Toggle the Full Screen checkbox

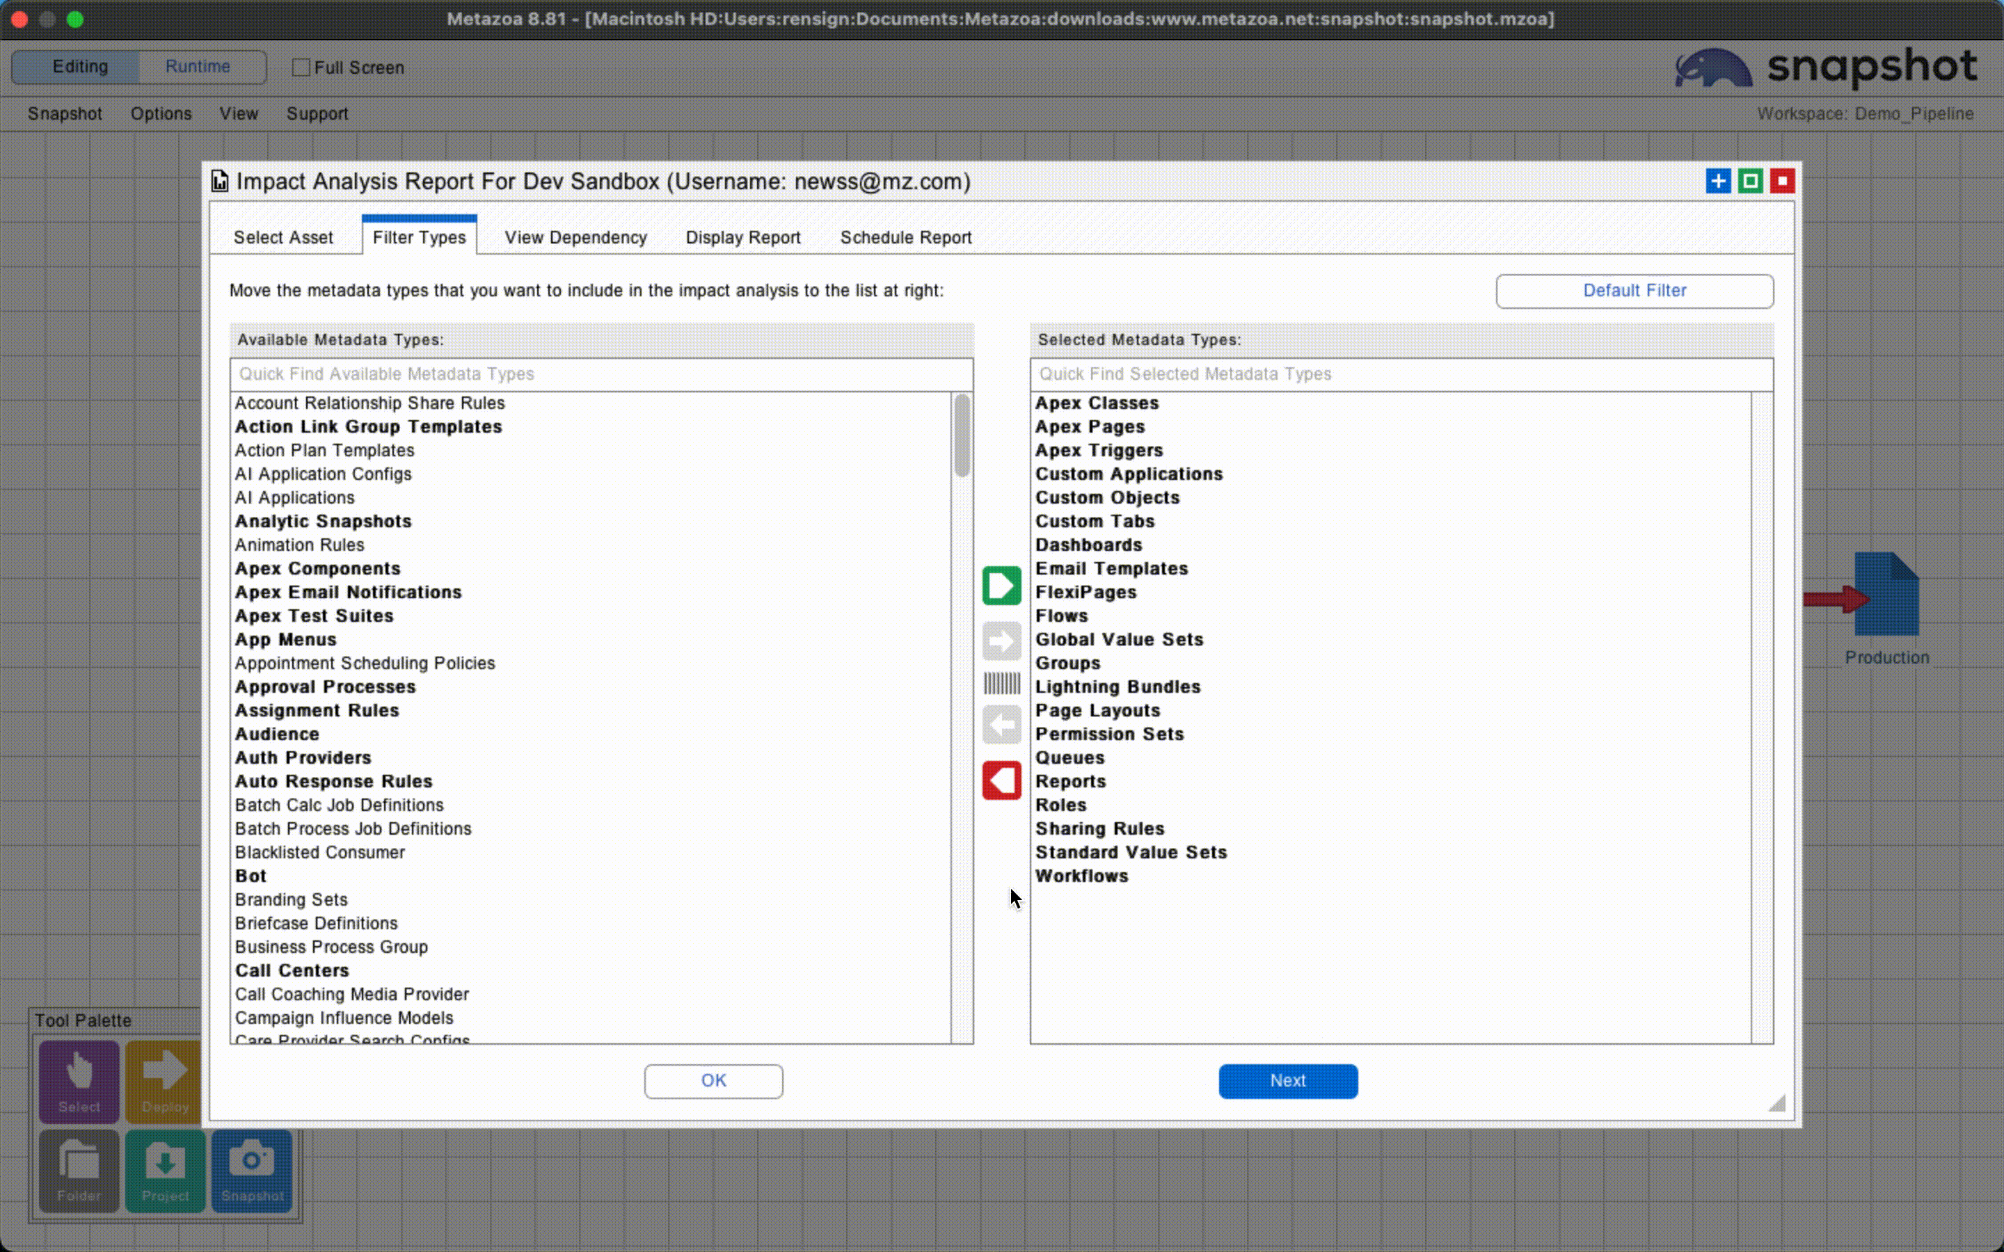[x=301, y=67]
